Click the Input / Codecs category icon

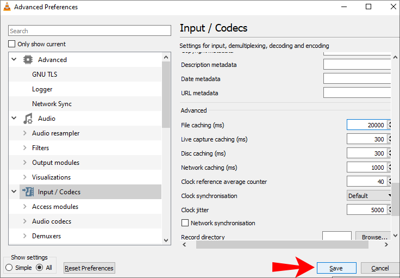(28, 192)
